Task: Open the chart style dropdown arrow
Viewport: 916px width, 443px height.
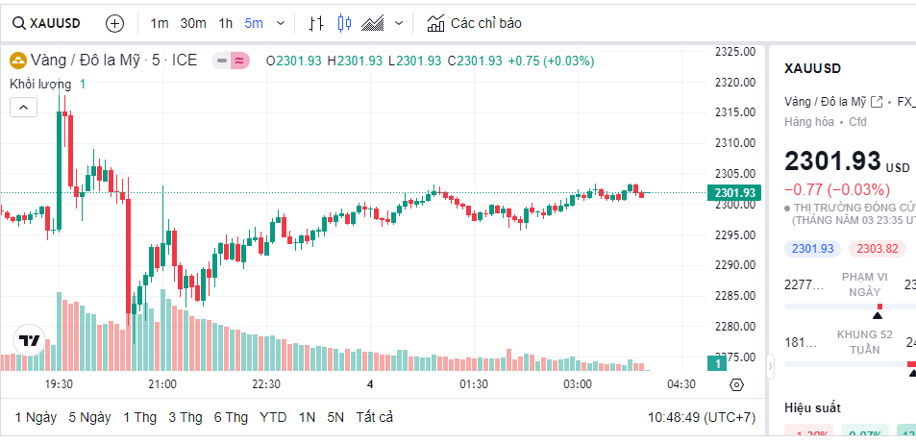Action: coord(399,23)
